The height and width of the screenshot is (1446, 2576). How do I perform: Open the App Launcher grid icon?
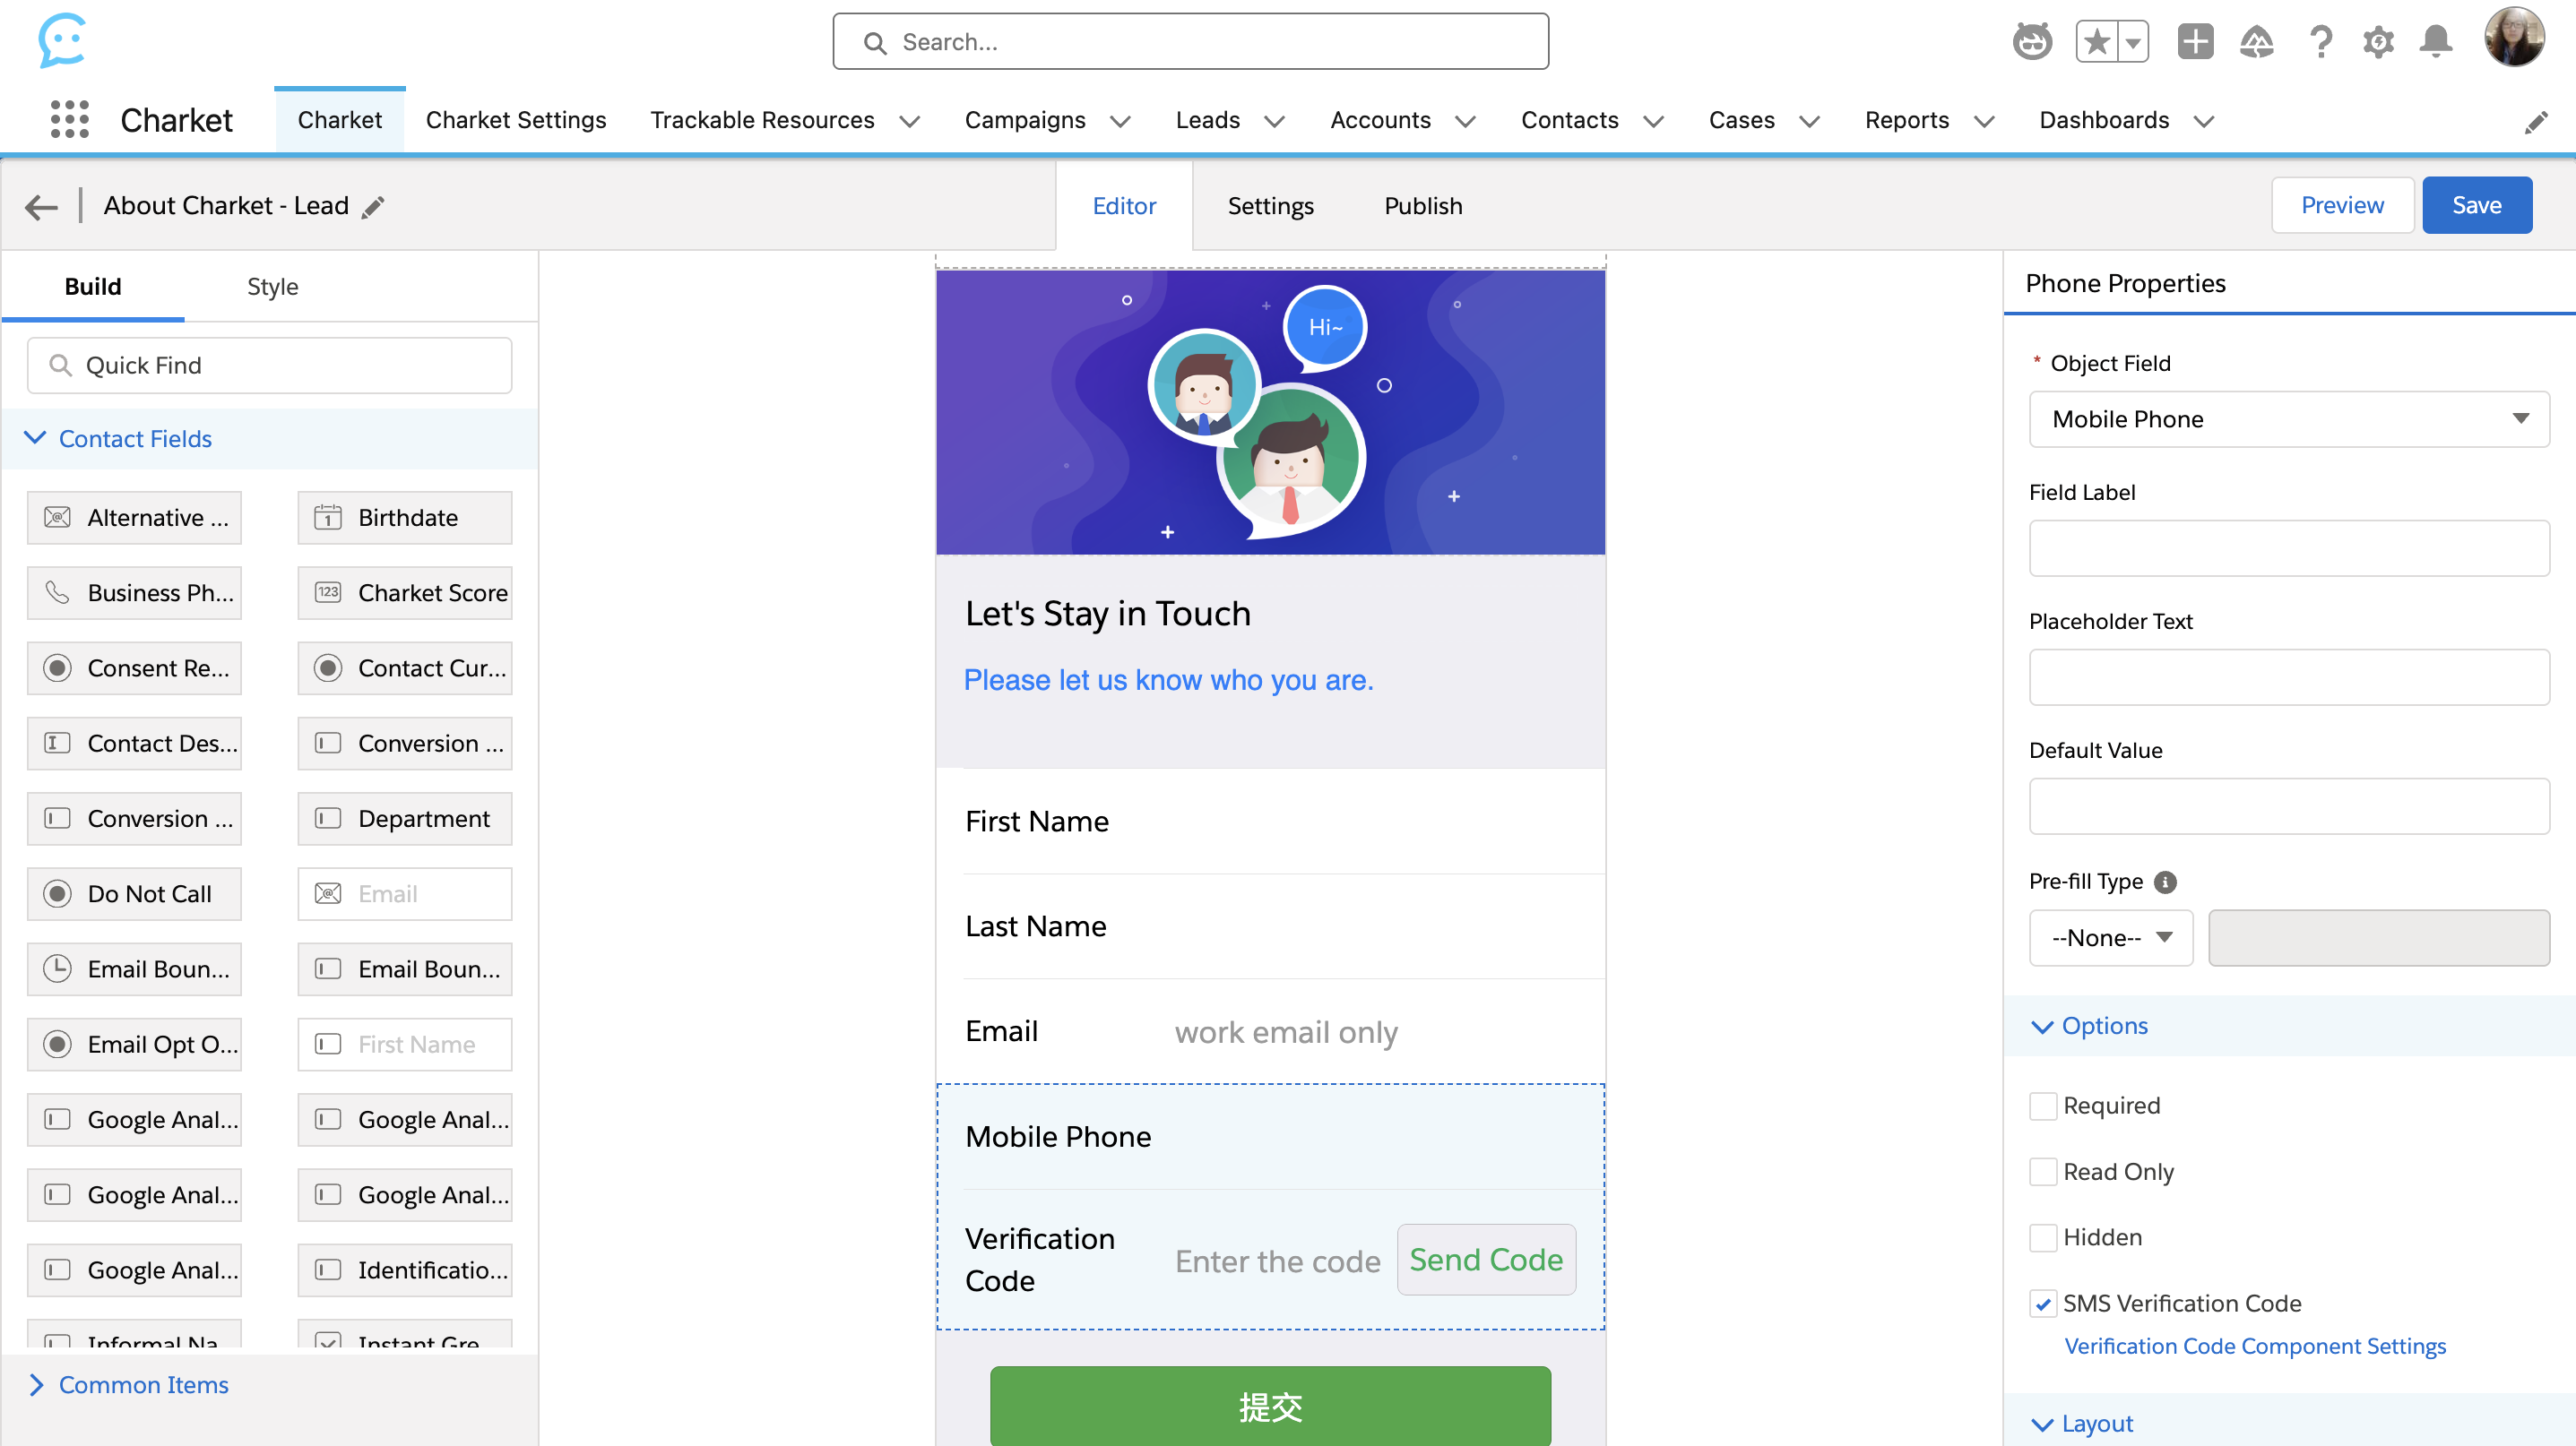[69, 120]
